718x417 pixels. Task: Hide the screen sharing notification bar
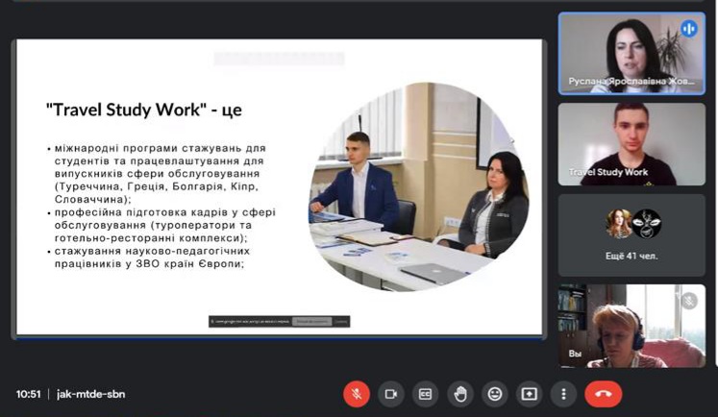(340, 322)
